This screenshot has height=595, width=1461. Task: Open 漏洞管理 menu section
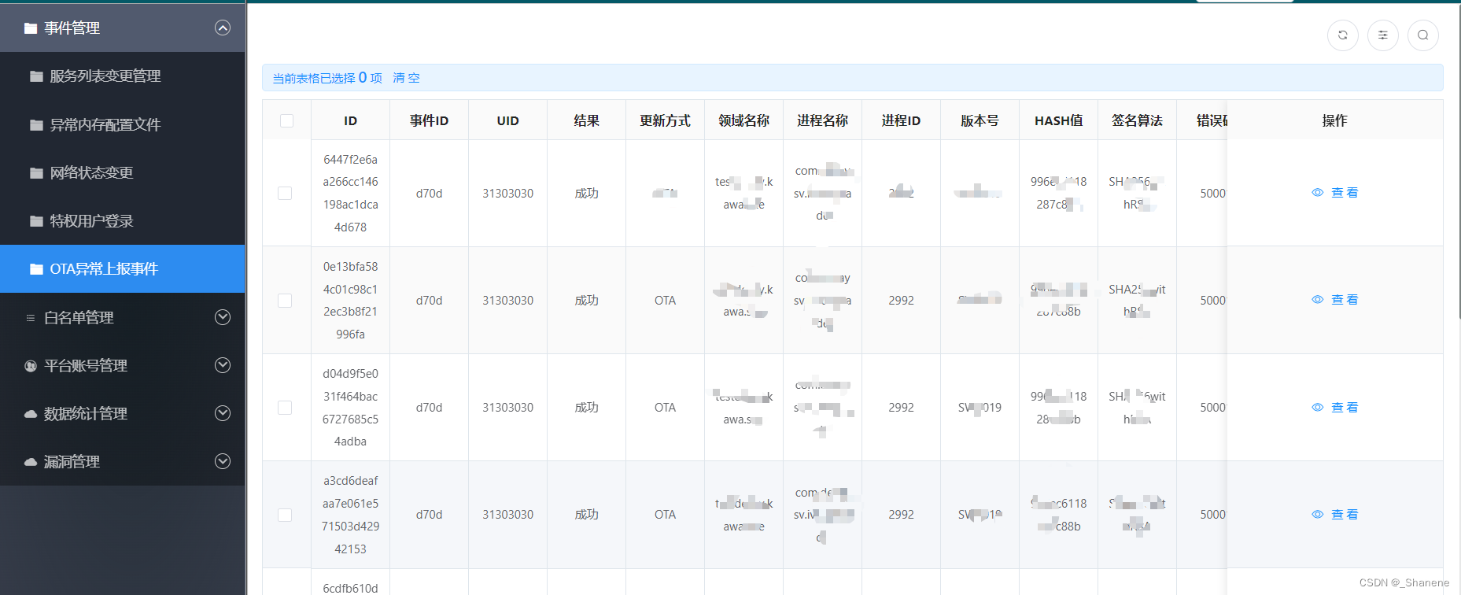[x=123, y=461]
